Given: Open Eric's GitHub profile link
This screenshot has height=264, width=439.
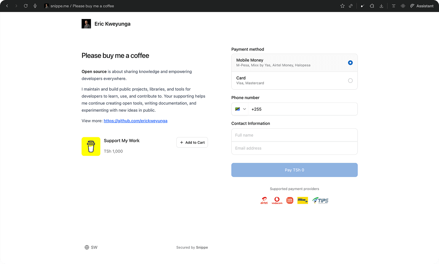Looking at the screenshot, I should [135, 121].
